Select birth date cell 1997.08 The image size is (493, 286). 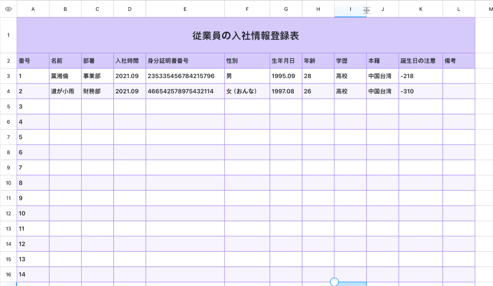(x=286, y=91)
